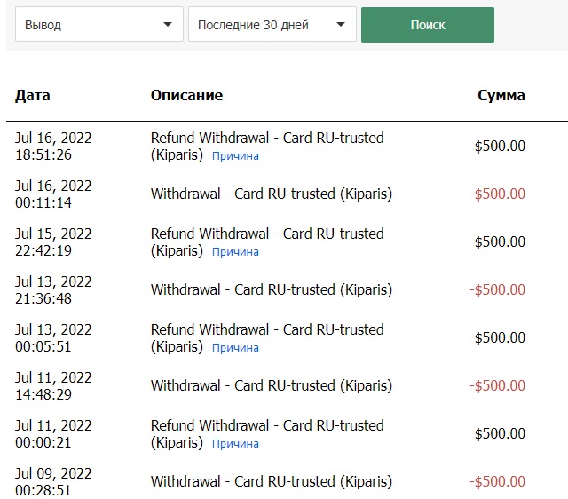Select withdrawal description dated Jul 11 14:48:29
568x499 pixels.
coord(271,385)
